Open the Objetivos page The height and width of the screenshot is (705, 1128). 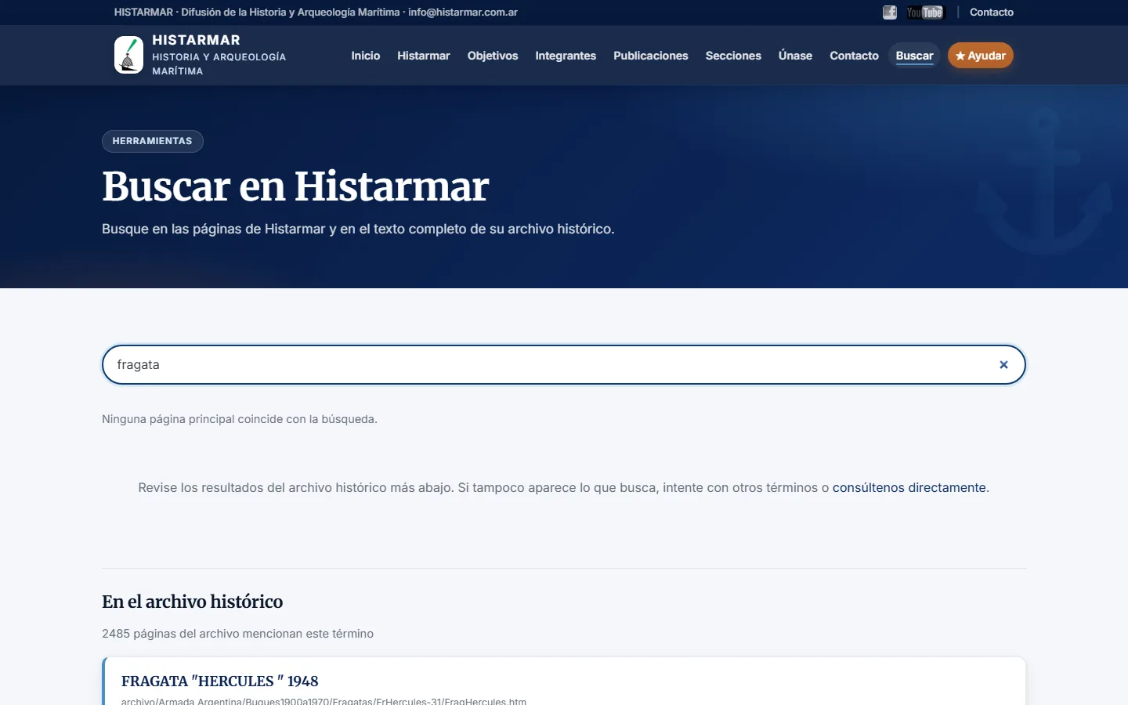(493, 56)
